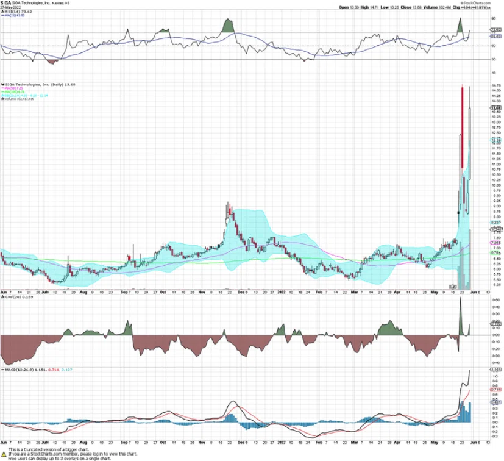Click the 0.714 red MACD signal tag

(496, 390)
